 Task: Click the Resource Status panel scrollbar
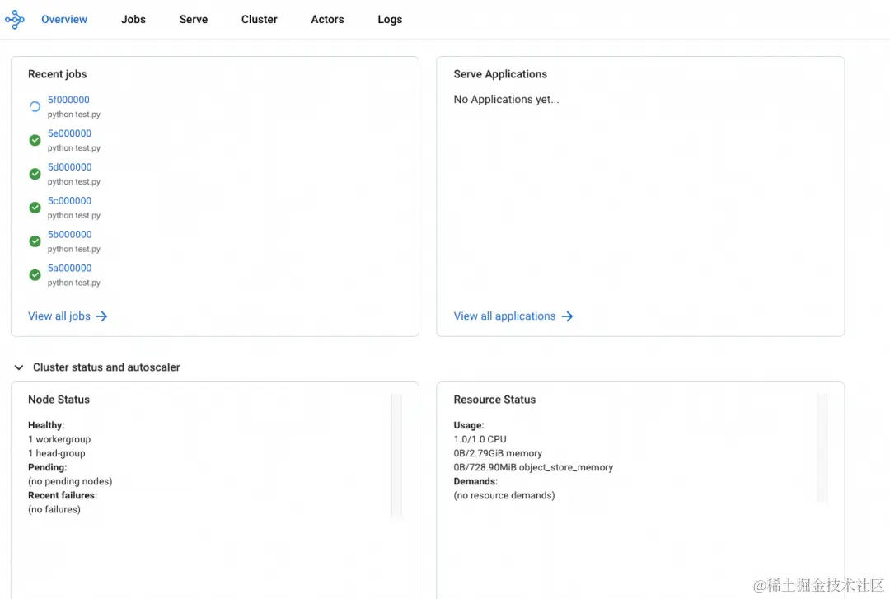[822, 448]
